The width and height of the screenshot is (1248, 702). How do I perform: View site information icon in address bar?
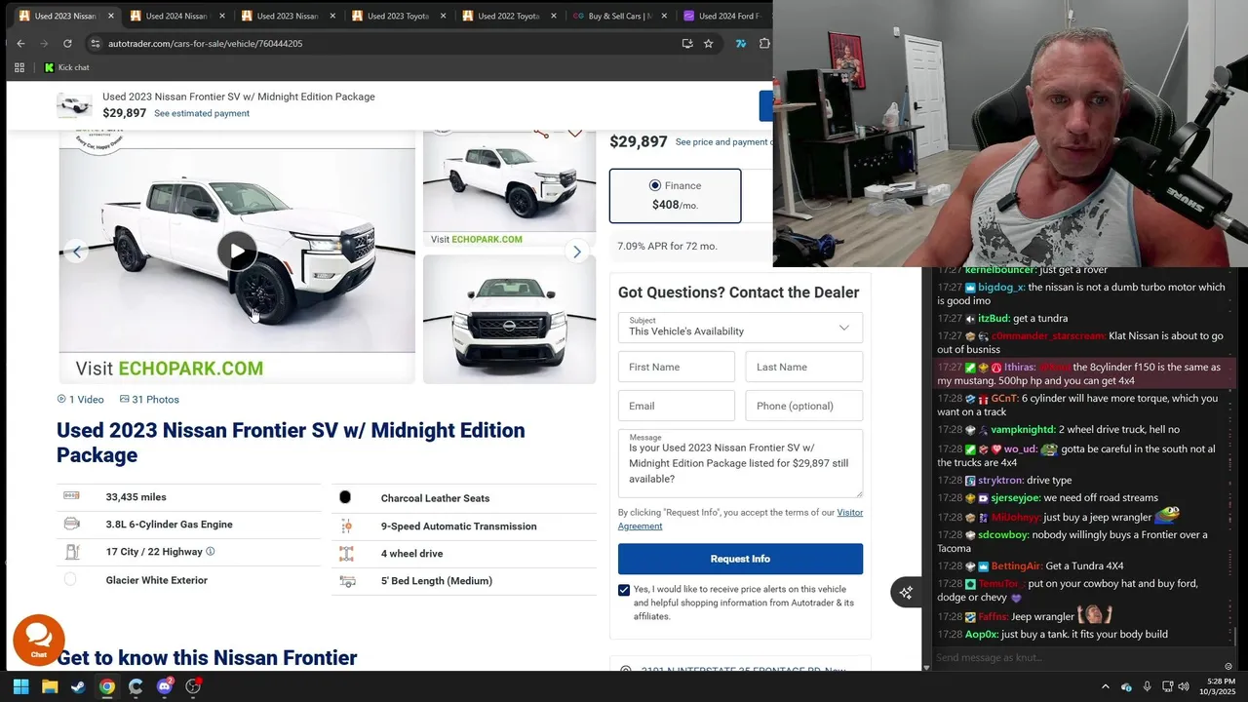[95, 43]
